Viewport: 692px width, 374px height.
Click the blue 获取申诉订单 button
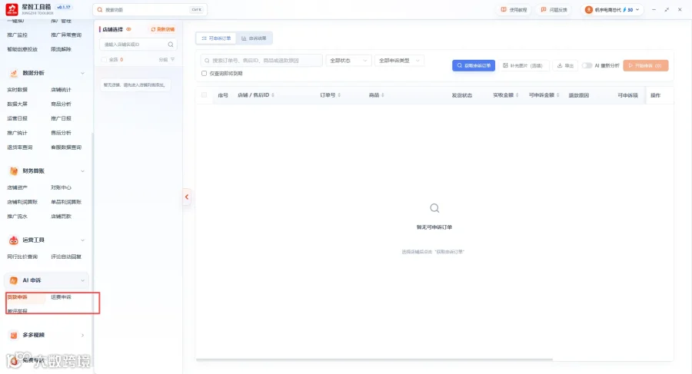click(474, 66)
